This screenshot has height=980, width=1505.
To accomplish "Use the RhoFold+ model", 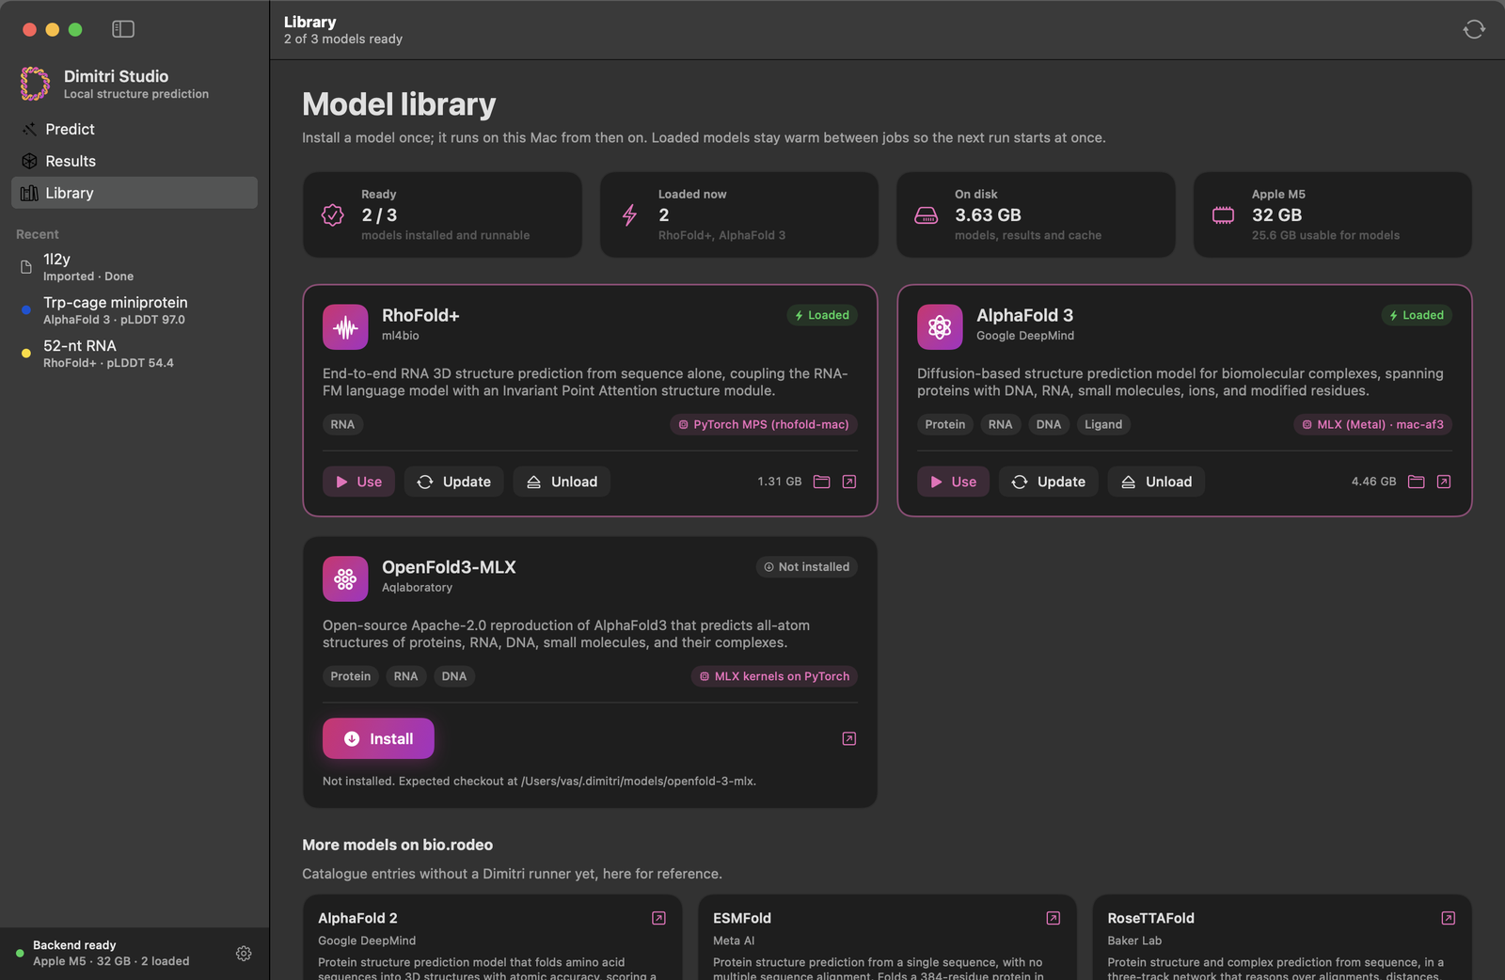I will pos(358,482).
